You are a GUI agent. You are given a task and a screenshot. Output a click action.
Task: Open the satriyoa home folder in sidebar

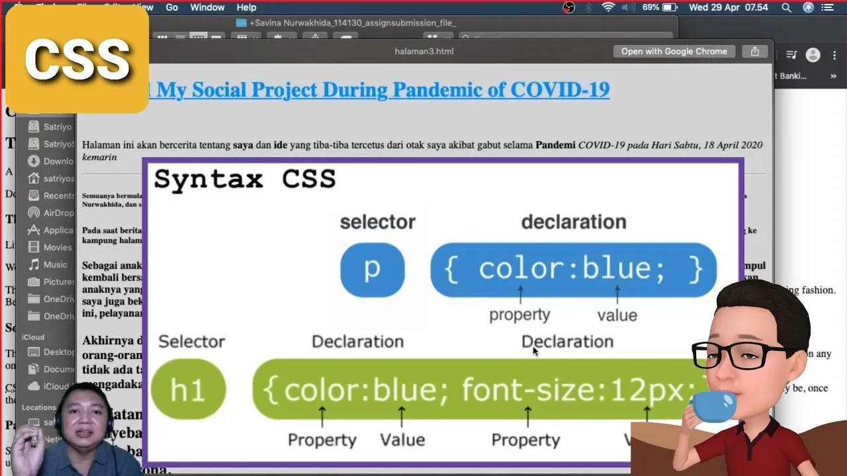click(x=50, y=178)
